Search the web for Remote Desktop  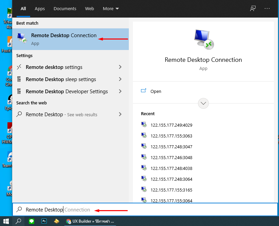[71, 115]
